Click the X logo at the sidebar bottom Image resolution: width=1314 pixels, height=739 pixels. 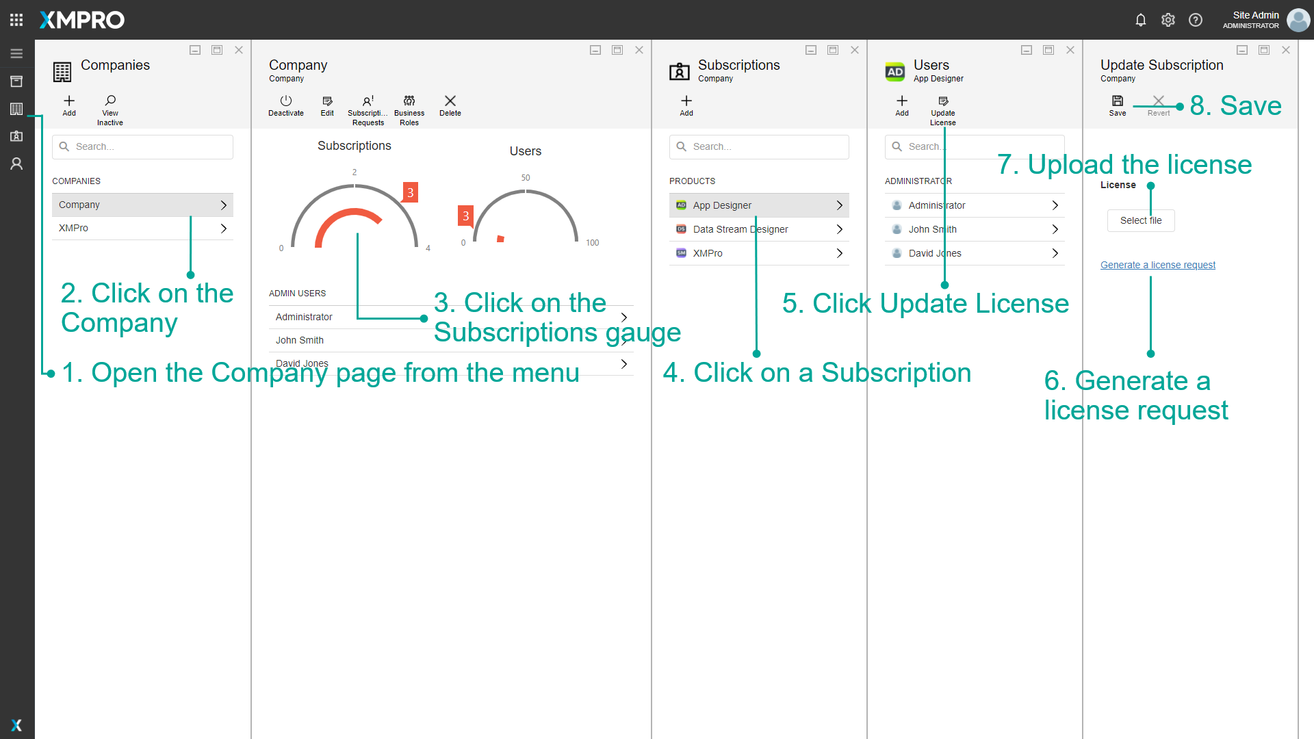click(16, 725)
